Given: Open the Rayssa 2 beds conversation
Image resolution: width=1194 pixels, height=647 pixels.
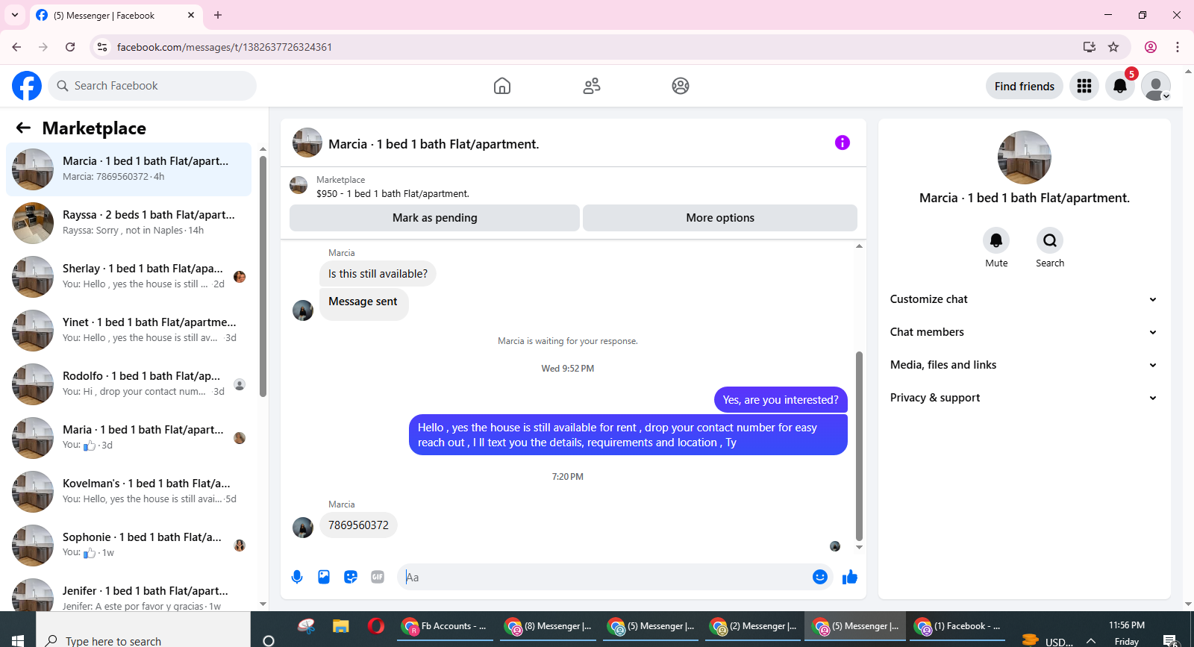Looking at the screenshot, I should tap(128, 223).
